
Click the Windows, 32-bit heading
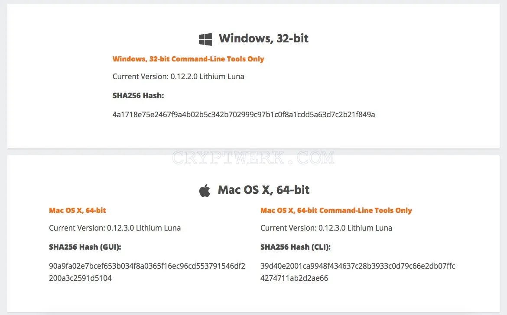[x=263, y=39]
